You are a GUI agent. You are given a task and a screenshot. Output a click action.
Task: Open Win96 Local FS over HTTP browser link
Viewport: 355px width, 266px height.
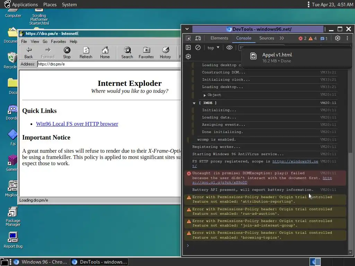coord(77,124)
